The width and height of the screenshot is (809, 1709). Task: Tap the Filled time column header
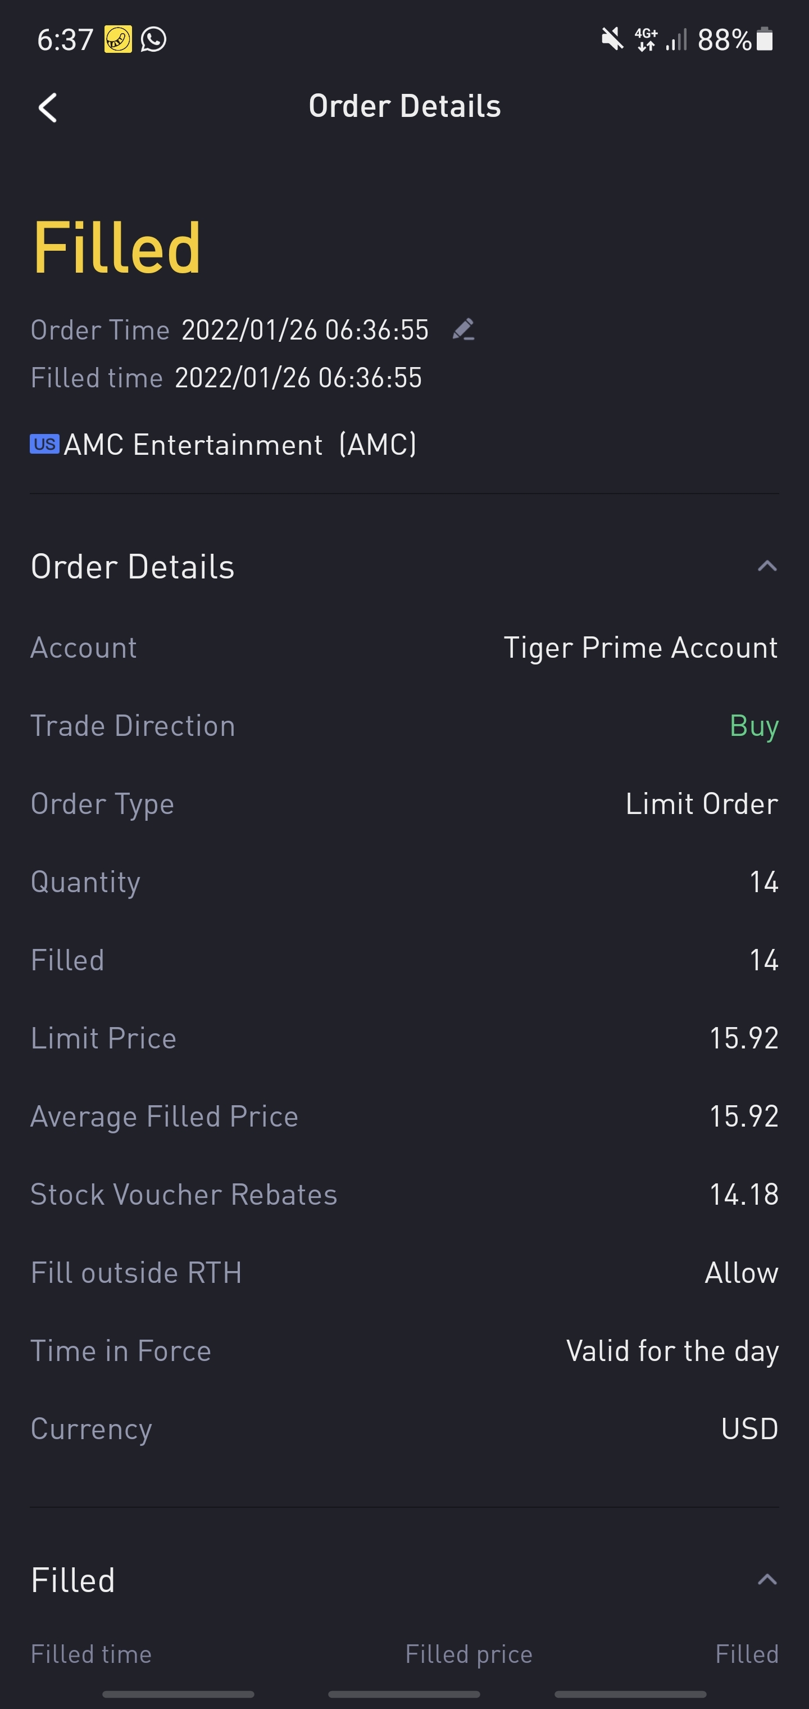[x=92, y=1654]
